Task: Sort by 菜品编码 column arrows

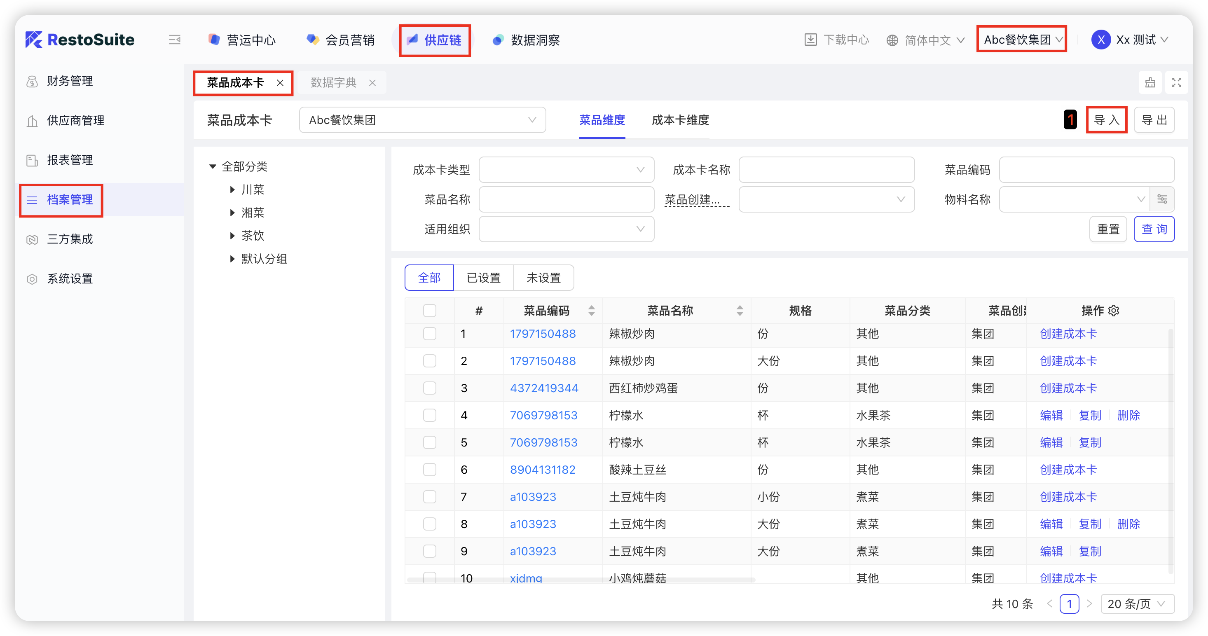Action: 591,310
